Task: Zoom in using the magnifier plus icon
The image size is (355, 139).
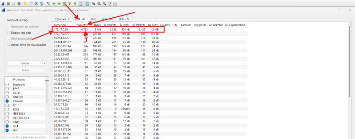Action: (x=94, y=3)
